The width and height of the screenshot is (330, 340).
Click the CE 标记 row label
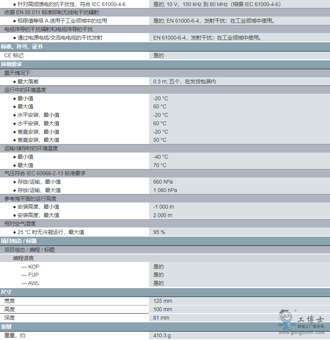click(14, 55)
